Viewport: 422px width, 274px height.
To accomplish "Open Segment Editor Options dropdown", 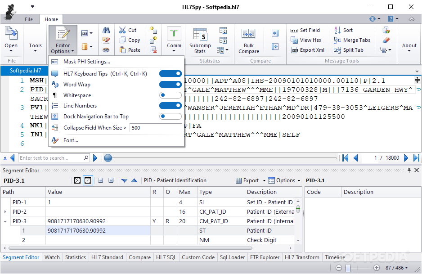I will click(x=284, y=180).
